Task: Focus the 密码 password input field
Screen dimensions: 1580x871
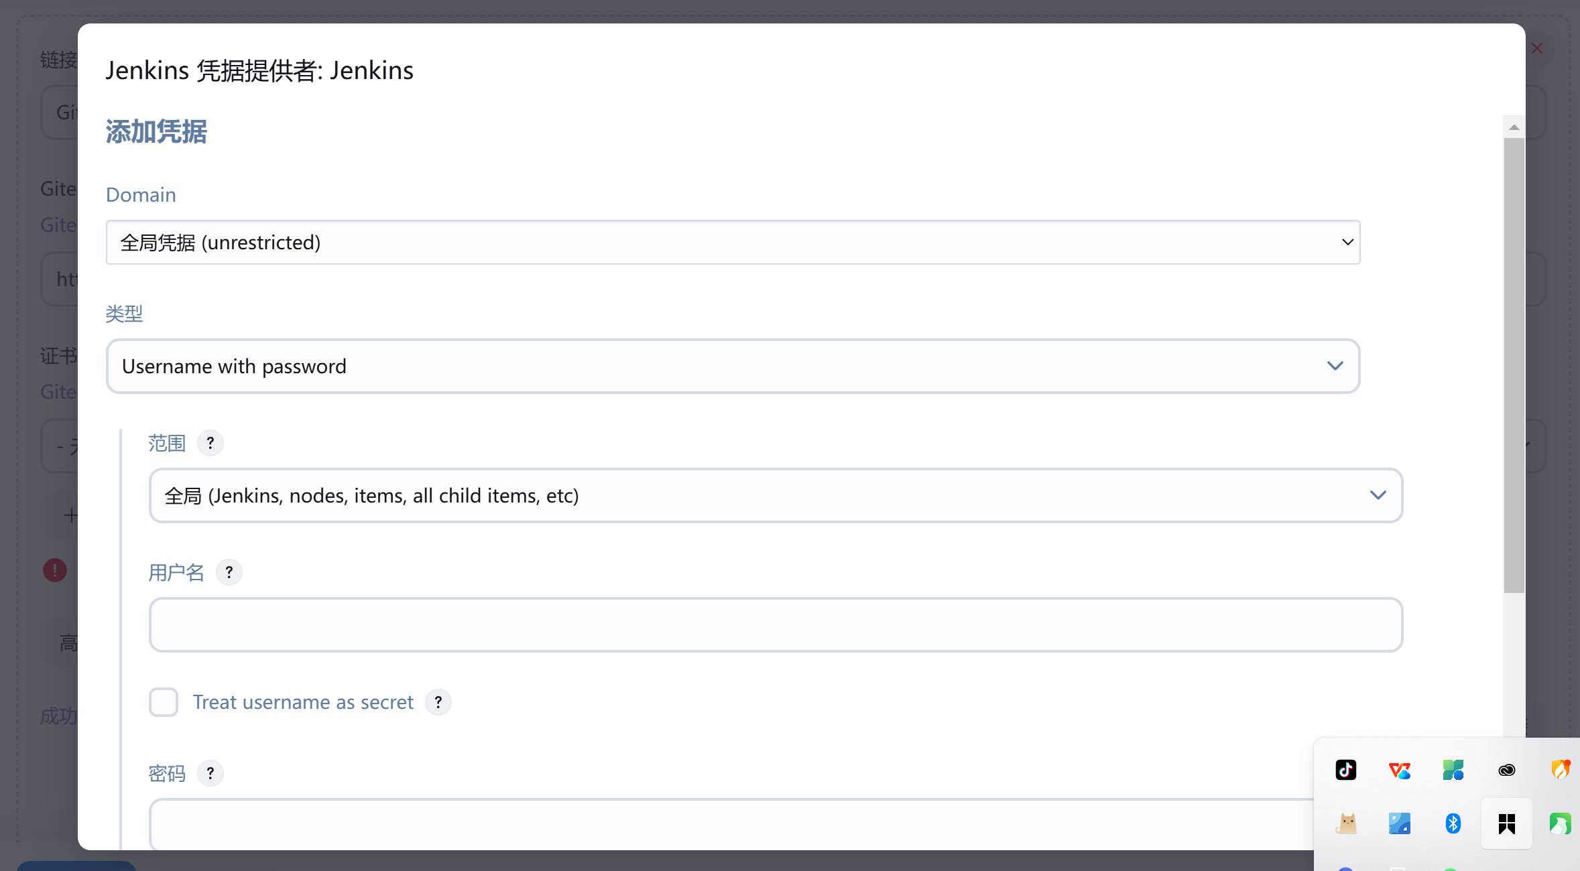Action: pyautogui.click(x=732, y=825)
